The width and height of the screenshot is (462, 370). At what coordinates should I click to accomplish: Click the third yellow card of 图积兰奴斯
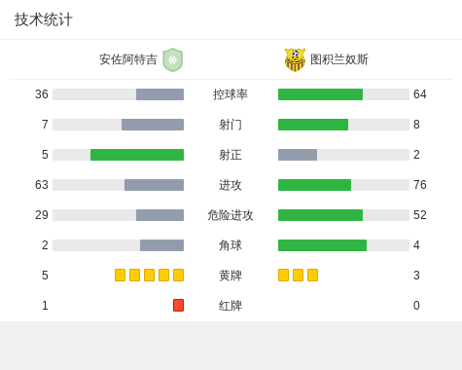coord(312,275)
